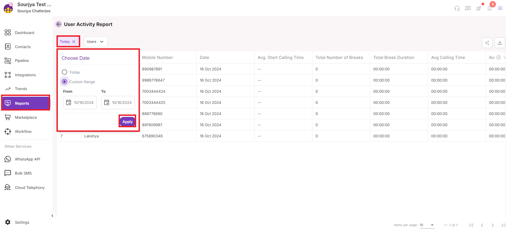Download the report using the download icon
The image size is (506, 229).
pos(500,43)
